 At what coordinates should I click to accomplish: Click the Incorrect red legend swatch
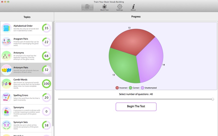[x=117, y=88]
